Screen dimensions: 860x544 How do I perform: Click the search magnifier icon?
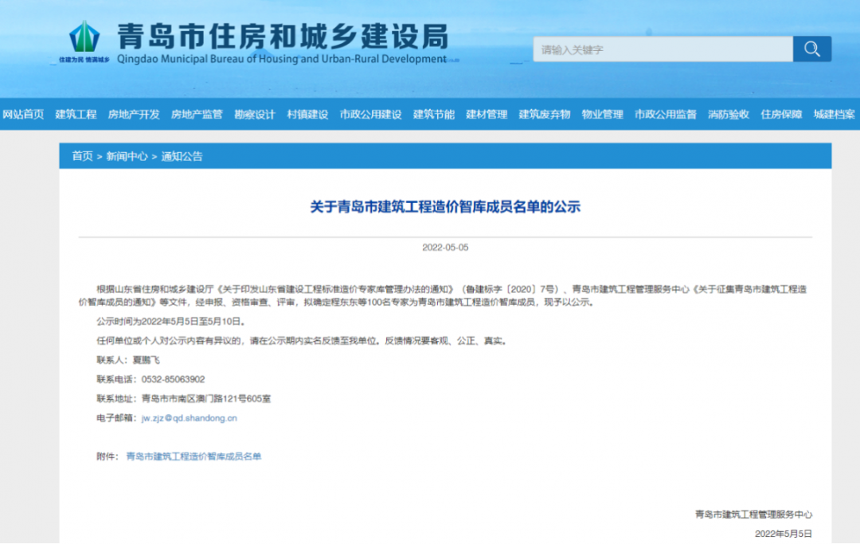(x=811, y=49)
